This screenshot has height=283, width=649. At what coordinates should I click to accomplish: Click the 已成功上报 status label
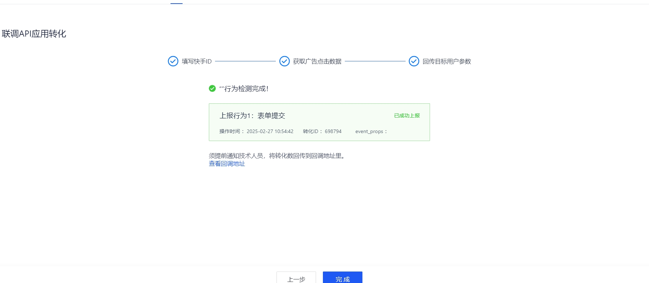pos(407,115)
